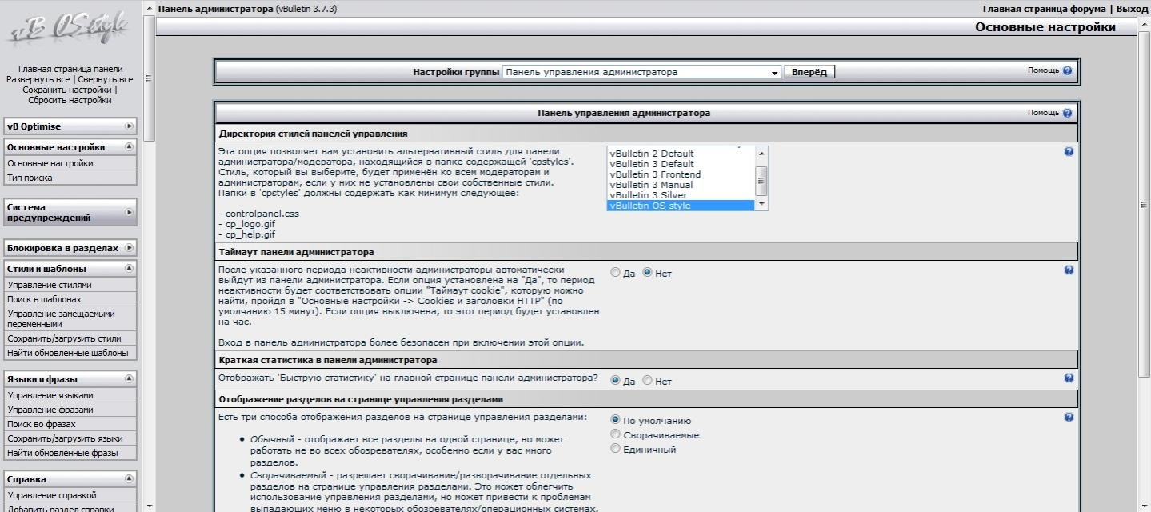Select vBulletin 3 Frontend style
The image size is (1151, 512).
pyautogui.click(x=681, y=174)
